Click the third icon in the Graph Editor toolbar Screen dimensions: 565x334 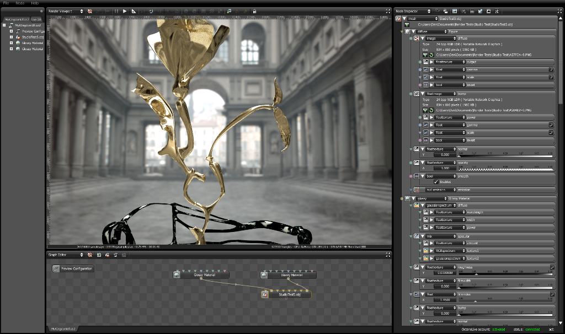coord(107,255)
